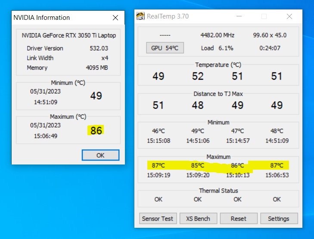Click the maximum time 15:06:53
Image resolution: width=314 pixels, height=239 pixels.
click(277, 175)
